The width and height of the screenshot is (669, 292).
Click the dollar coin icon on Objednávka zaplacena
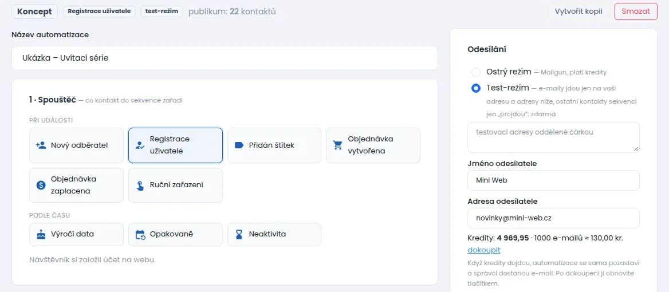point(41,185)
